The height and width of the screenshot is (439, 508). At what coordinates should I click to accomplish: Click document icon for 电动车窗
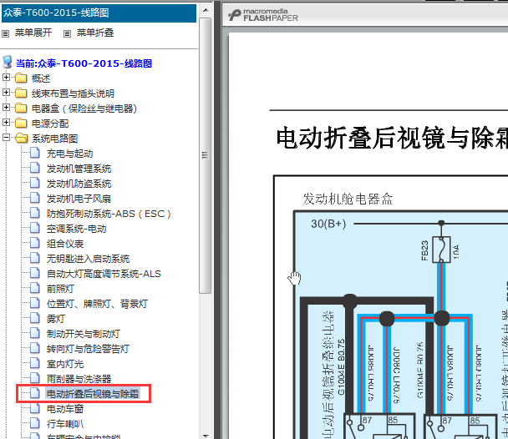click(x=35, y=408)
